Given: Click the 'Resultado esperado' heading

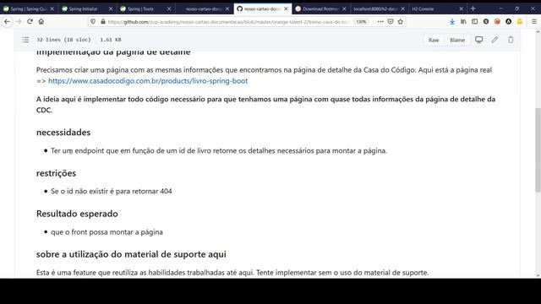Looking at the screenshot, I should [77, 214].
